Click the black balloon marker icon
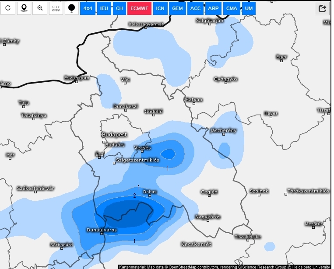The image size is (334, 269). point(72,8)
